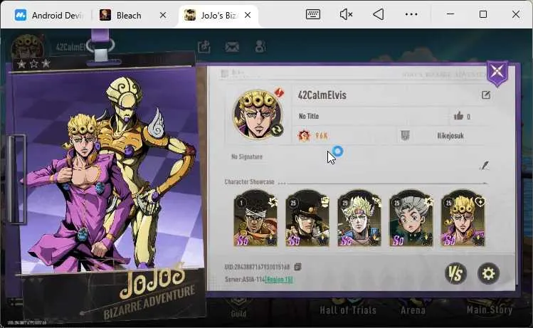Close the Bleach tab
This screenshot has height=328, width=533.
tap(163, 15)
